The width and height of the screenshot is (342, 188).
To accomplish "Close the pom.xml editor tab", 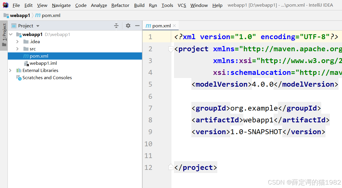I will pos(174,25).
